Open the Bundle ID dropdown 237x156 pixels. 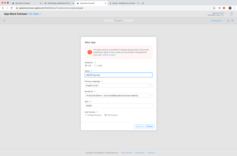click(118, 96)
